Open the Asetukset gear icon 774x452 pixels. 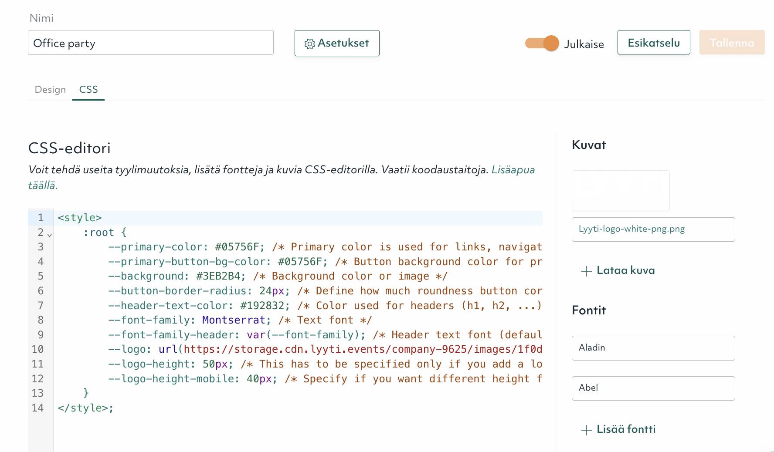(310, 43)
